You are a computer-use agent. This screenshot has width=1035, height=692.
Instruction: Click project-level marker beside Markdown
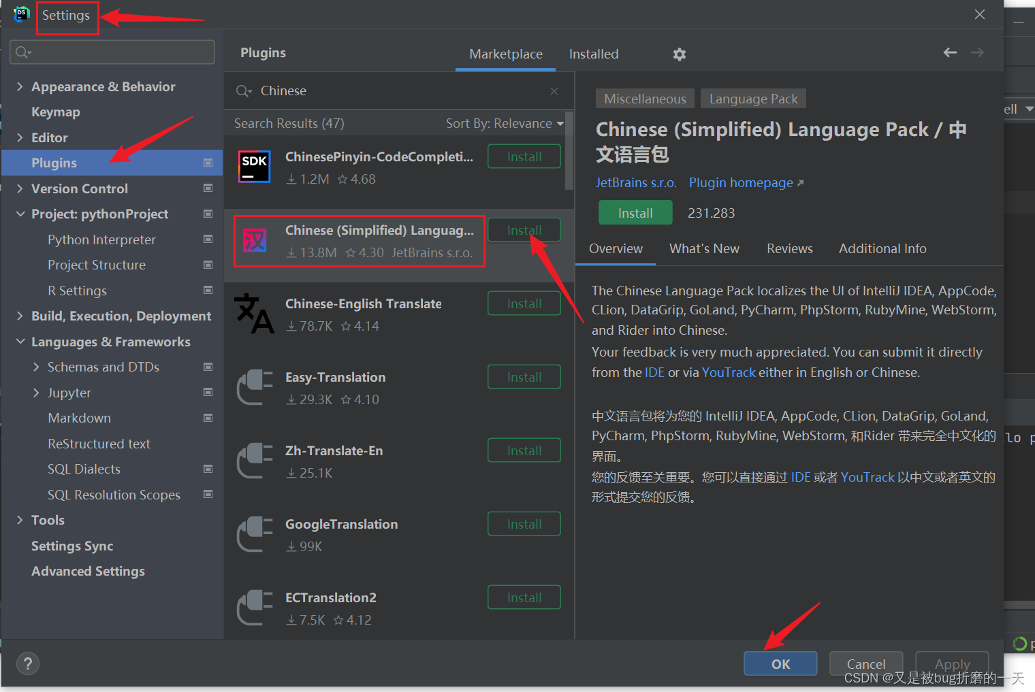point(208,418)
